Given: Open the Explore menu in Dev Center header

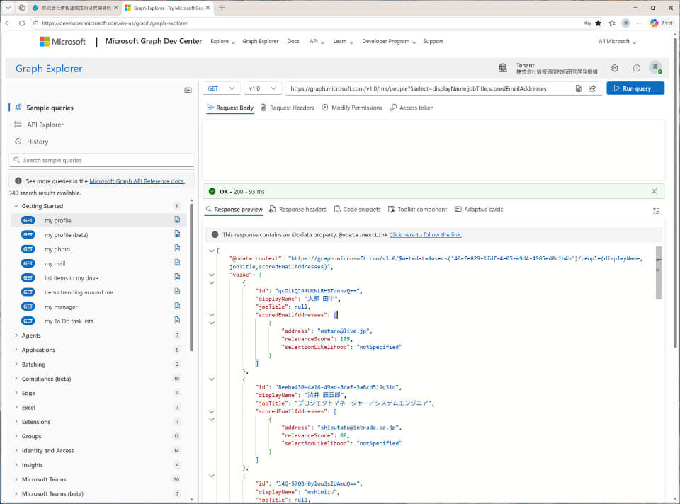Looking at the screenshot, I should 222,42.
